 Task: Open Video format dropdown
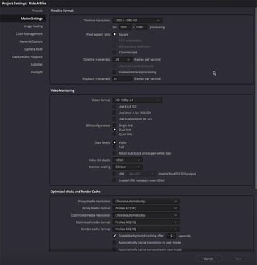pyautogui.click(x=137, y=100)
